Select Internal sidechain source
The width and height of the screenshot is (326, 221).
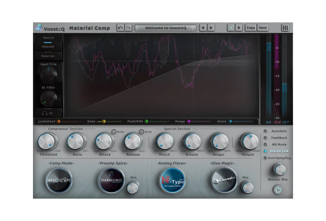[x=48, y=46]
